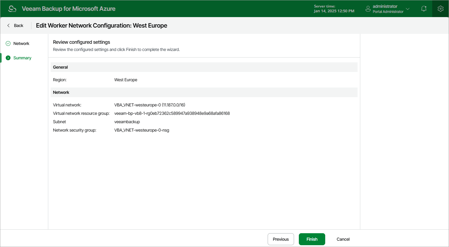Expand the administrator account dropdown chevron
The image size is (449, 247).
click(408, 9)
